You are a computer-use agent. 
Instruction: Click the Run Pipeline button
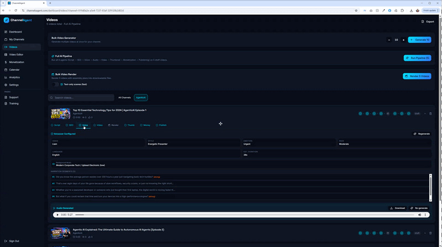pyautogui.click(x=417, y=58)
